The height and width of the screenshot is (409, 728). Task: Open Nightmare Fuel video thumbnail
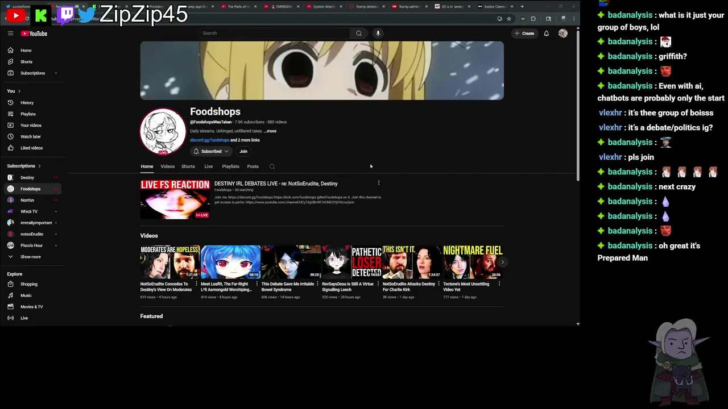[x=473, y=262]
